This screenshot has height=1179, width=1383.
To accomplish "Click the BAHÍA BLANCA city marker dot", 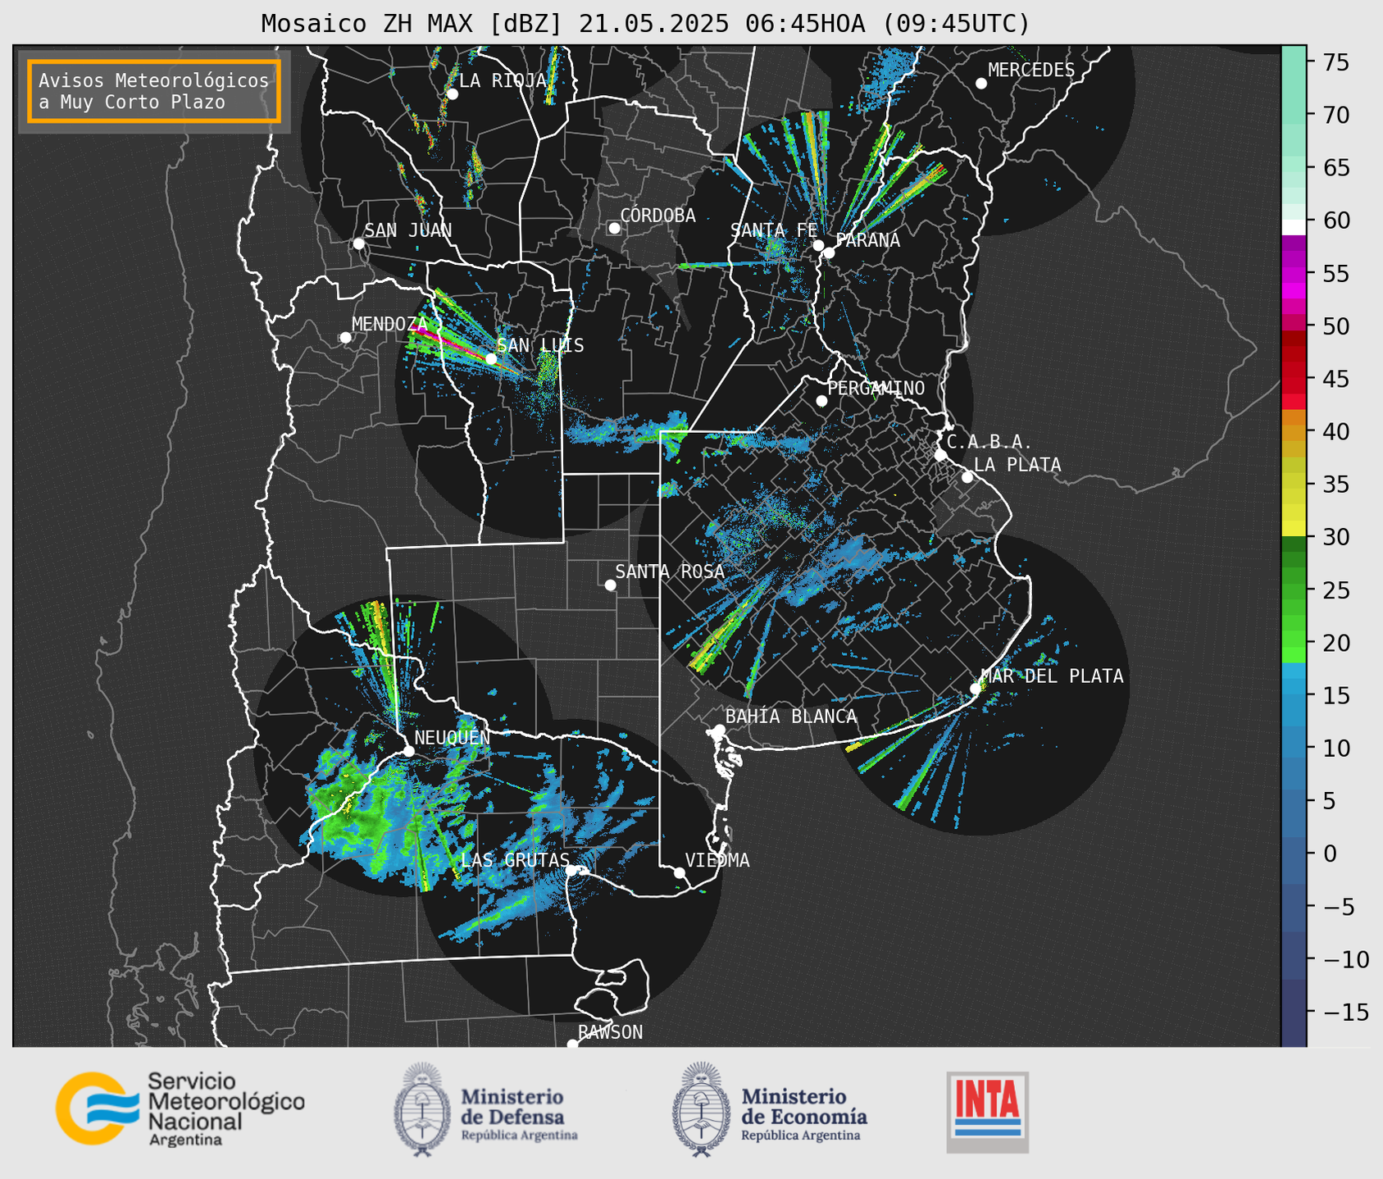I will [x=719, y=730].
